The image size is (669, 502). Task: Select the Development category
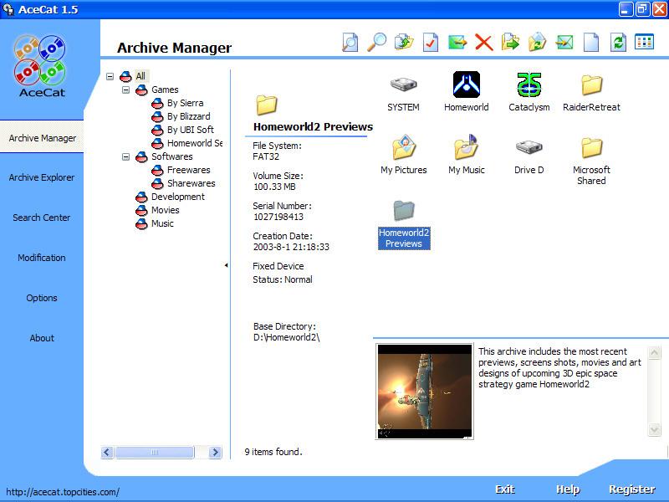click(x=178, y=197)
